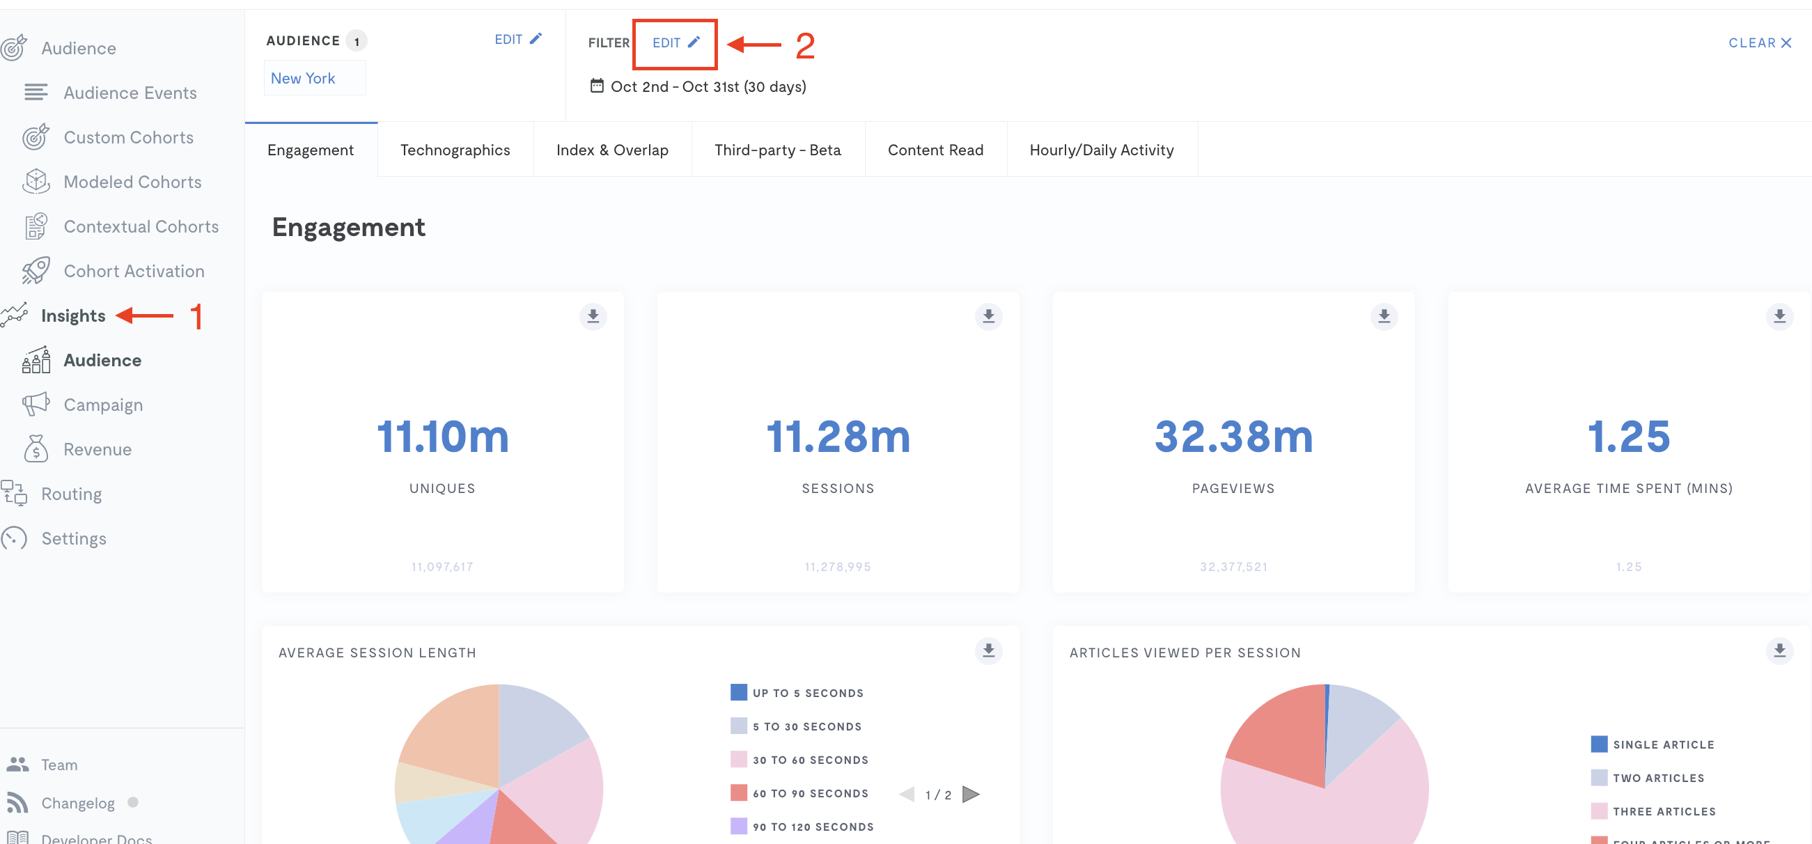Image resolution: width=1812 pixels, height=844 pixels.
Task: Go to Modeled Cohorts
Action: [132, 182]
